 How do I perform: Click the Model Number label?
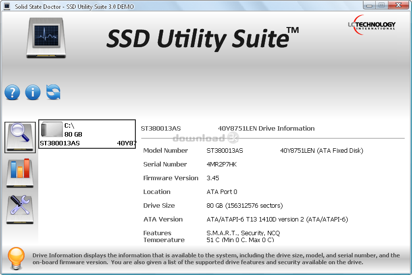(x=166, y=151)
